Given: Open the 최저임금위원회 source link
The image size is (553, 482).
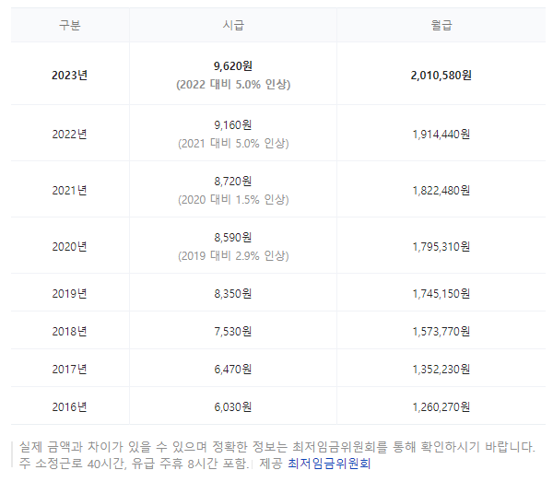Looking at the screenshot, I should pos(329,464).
